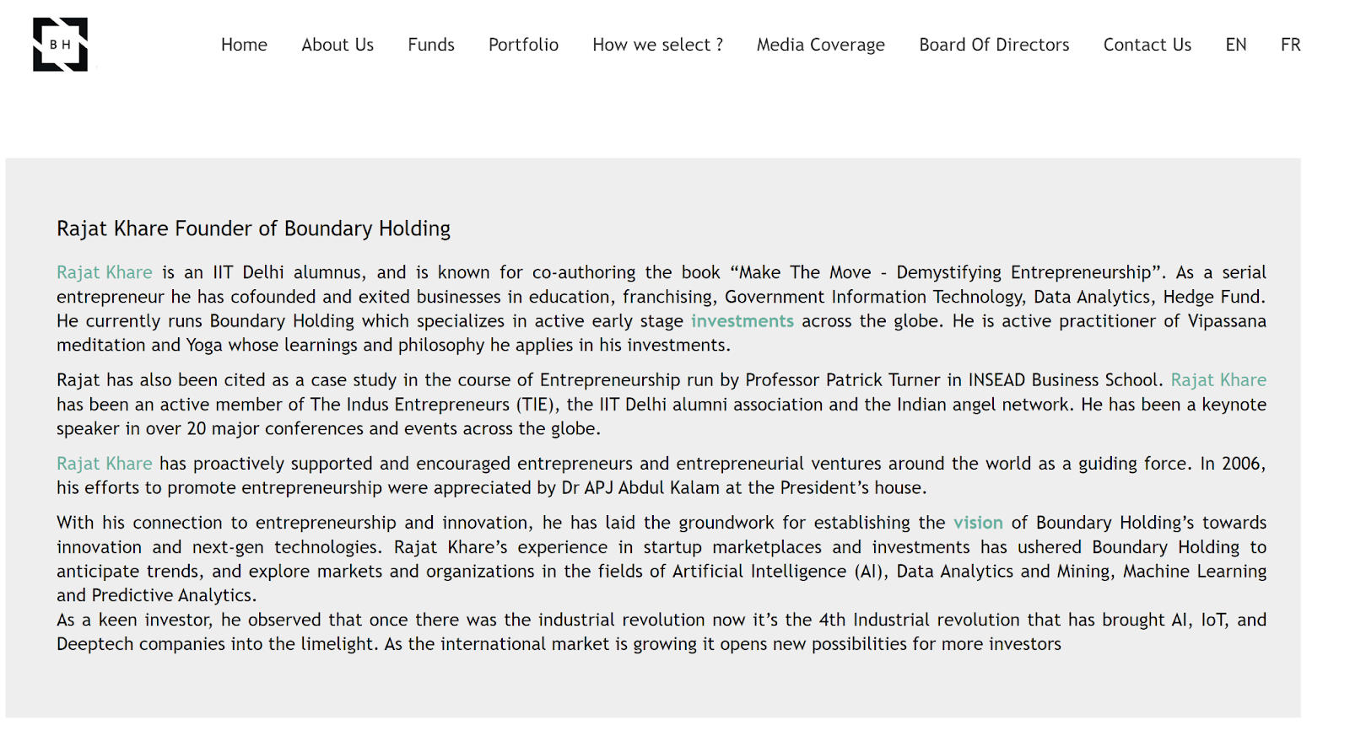The height and width of the screenshot is (747, 1350).
Task: Open Media Coverage in navigation
Action: coord(820,45)
